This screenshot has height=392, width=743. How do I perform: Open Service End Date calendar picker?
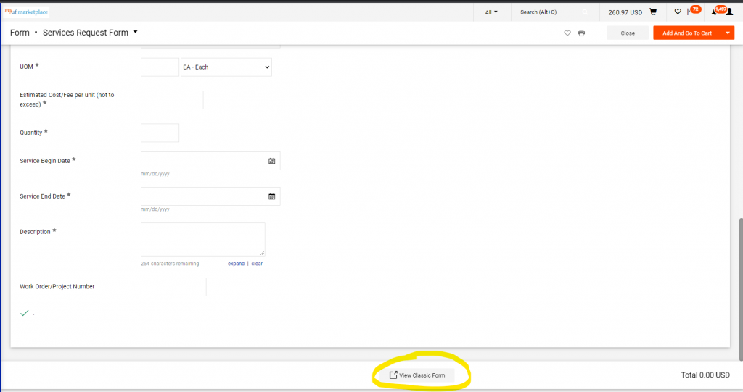pyautogui.click(x=272, y=196)
